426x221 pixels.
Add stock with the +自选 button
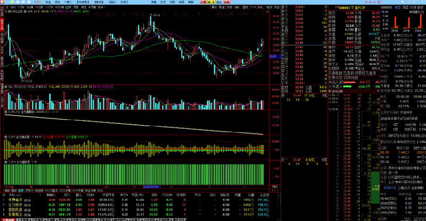275,8
